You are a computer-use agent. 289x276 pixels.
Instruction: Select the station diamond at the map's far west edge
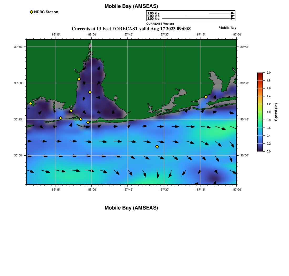pyautogui.click(x=30, y=103)
